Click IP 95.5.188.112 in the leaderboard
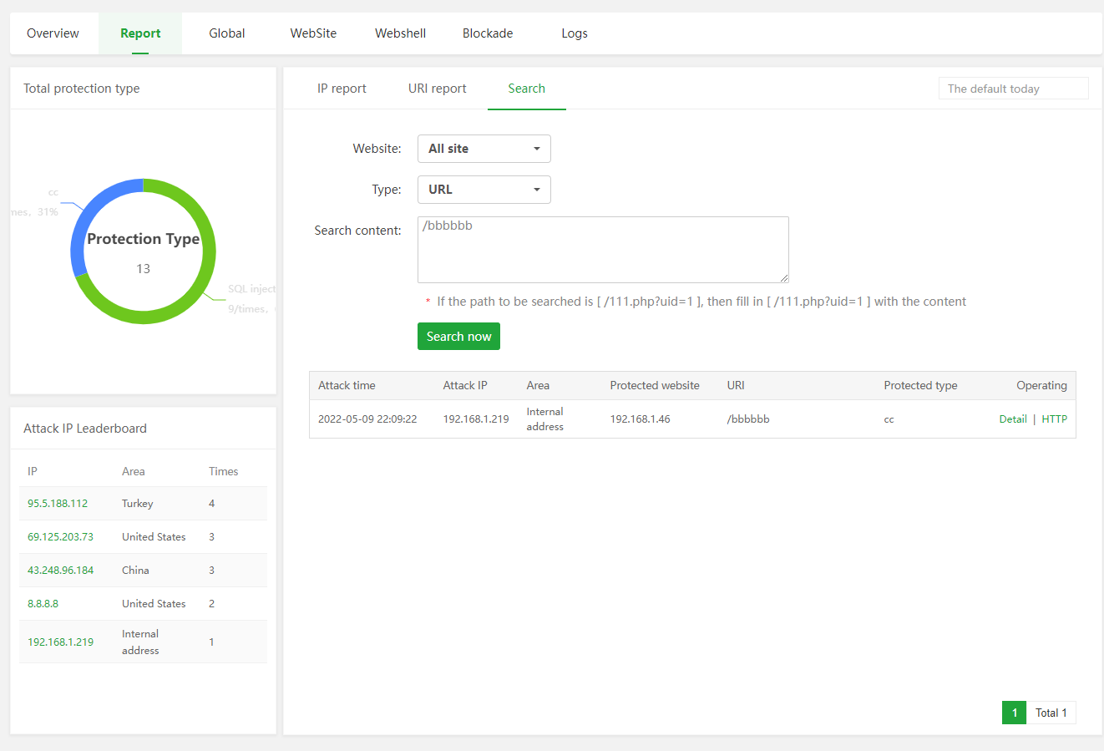 pos(58,504)
